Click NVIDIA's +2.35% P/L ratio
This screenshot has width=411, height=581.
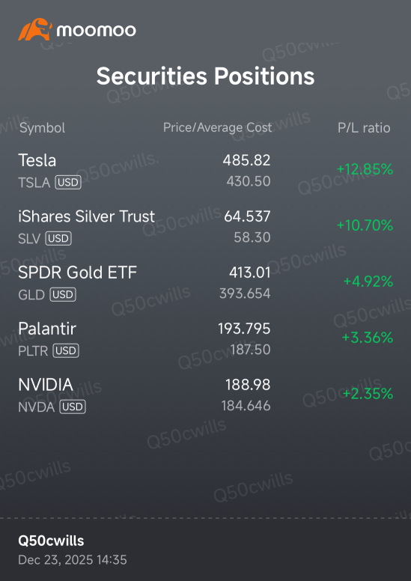(x=368, y=394)
